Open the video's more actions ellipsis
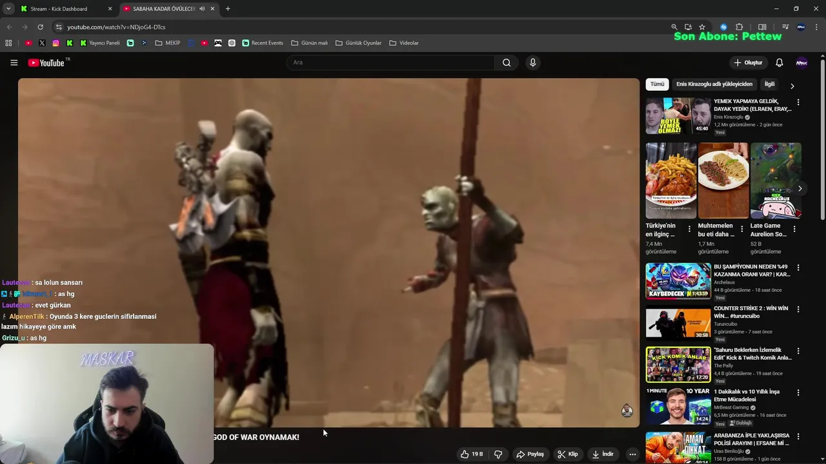The height and width of the screenshot is (464, 826). pyautogui.click(x=632, y=454)
